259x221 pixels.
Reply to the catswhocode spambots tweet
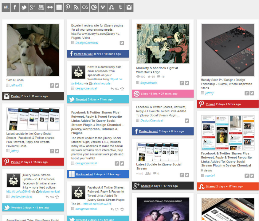(x=112, y=89)
